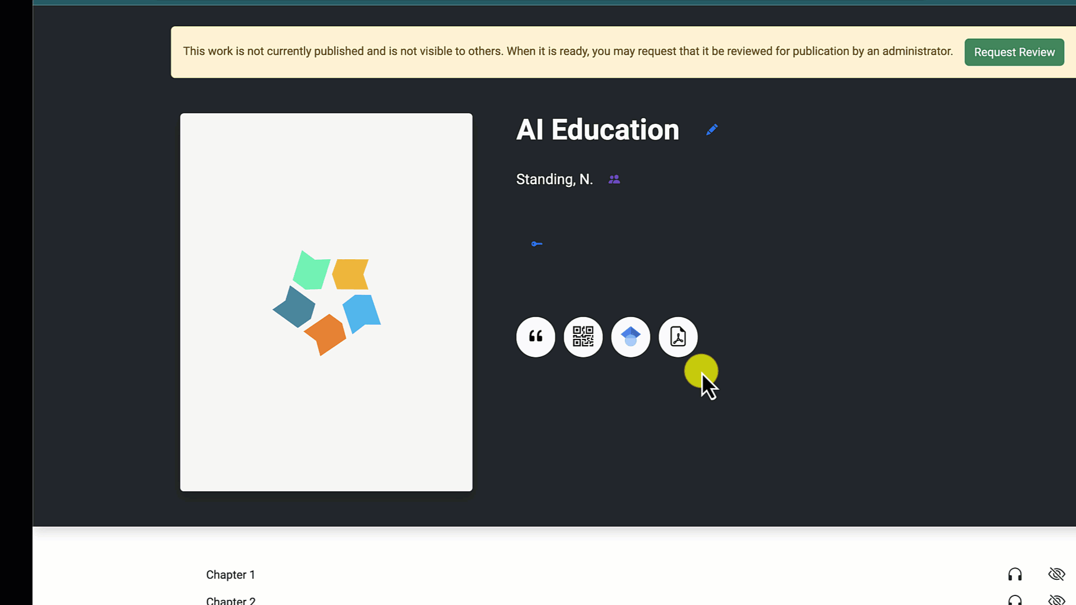Play Chapter 2 audio with the headphones icon
1076x605 pixels.
[x=1015, y=600]
